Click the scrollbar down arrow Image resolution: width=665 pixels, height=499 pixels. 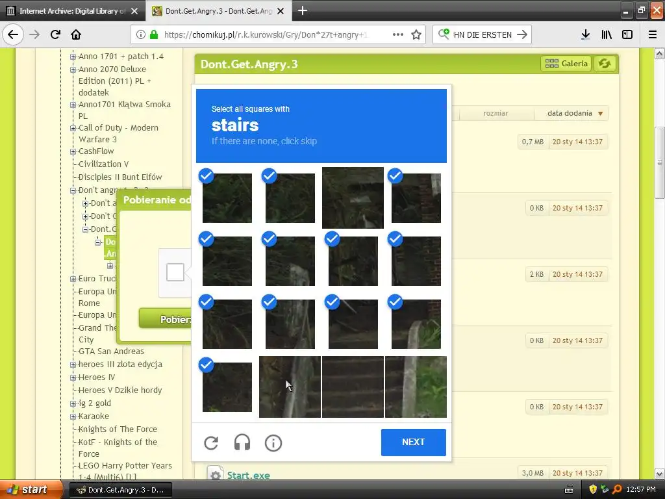coord(660,474)
